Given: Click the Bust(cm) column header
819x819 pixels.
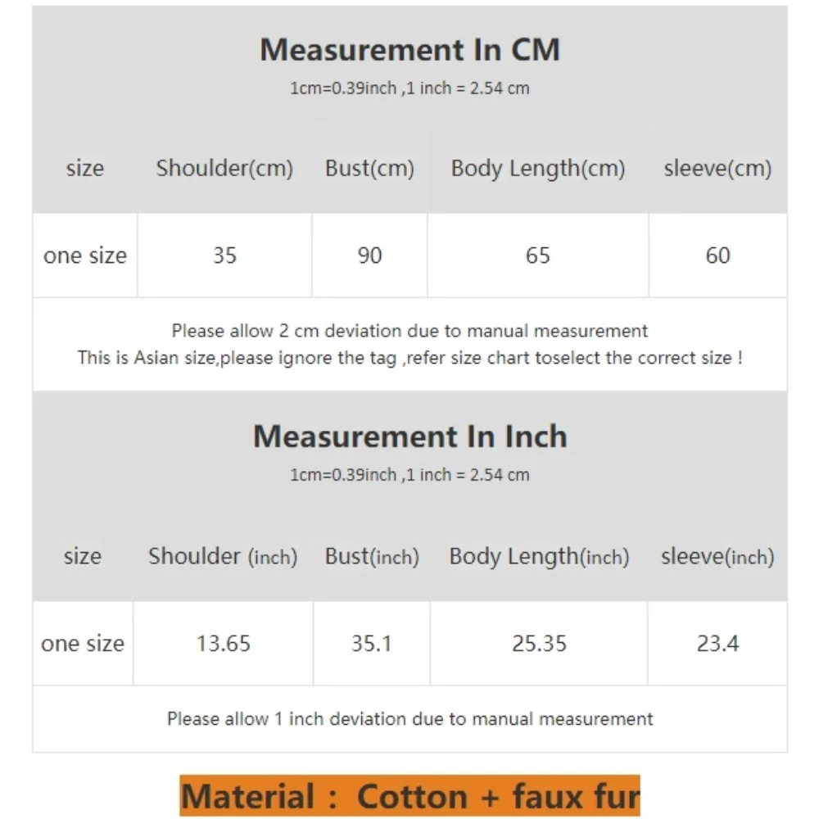Looking at the screenshot, I should 369,168.
